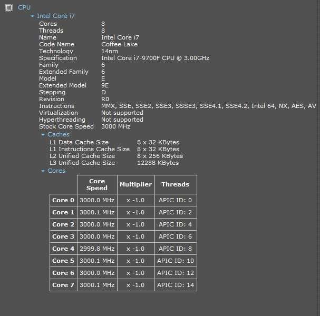Click the Caches heading label
Screen dimensions: 320x316
(59, 134)
